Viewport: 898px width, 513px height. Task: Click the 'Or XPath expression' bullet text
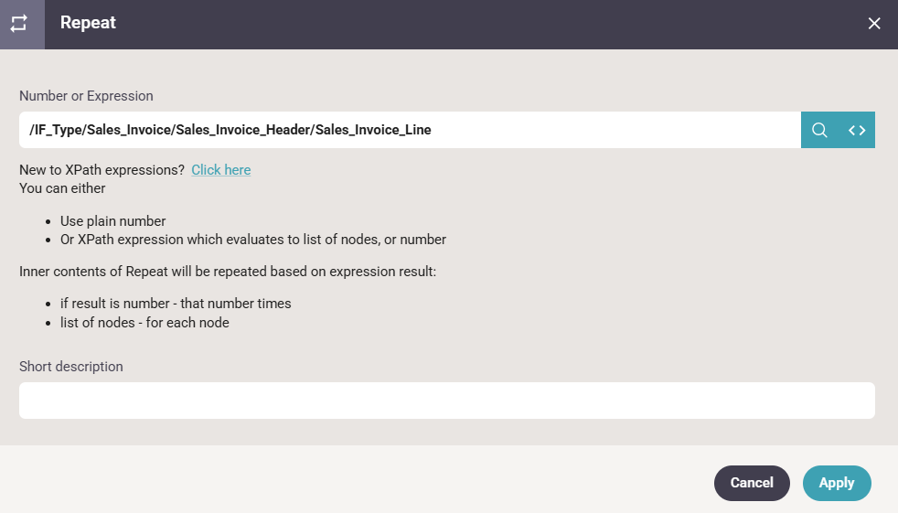click(x=252, y=240)
